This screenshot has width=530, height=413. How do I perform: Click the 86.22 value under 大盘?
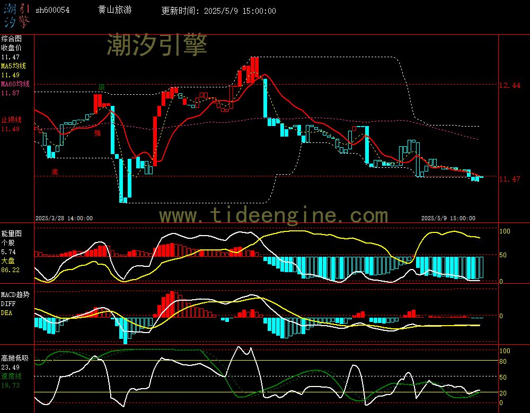[x=10, y=270]
